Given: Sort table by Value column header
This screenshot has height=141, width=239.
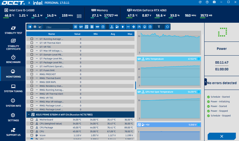Looking at the screenshot, I should point(77,34).
